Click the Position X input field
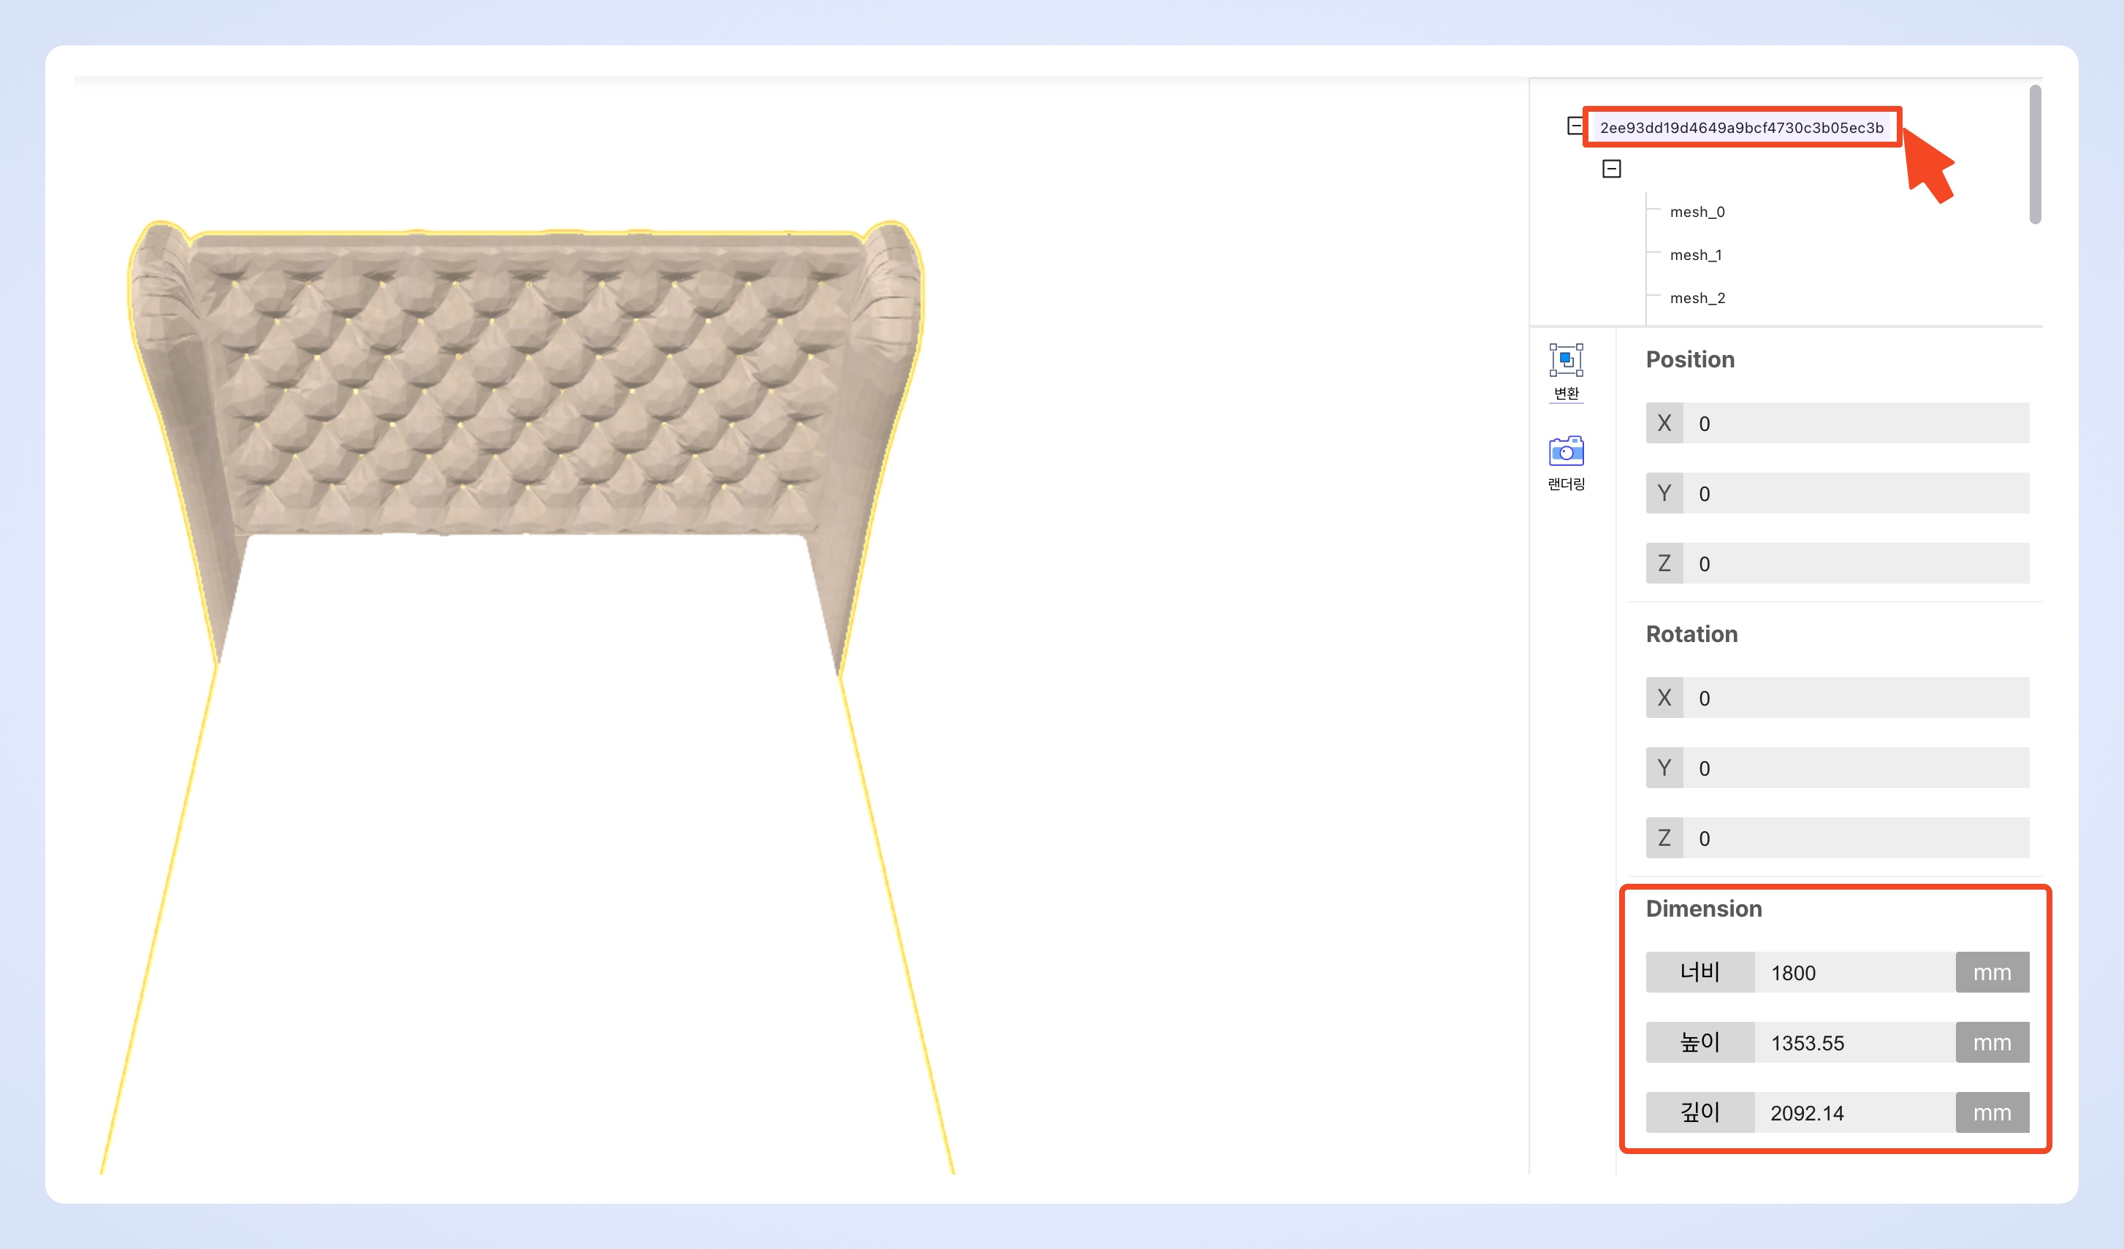The height and width of the screenshot is (1249, 2124). click(x=1854, y=423)
